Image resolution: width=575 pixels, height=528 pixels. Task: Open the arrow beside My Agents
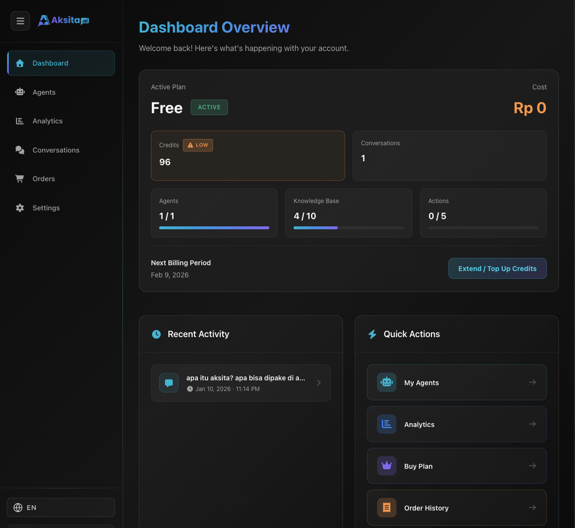coord(532,382)
